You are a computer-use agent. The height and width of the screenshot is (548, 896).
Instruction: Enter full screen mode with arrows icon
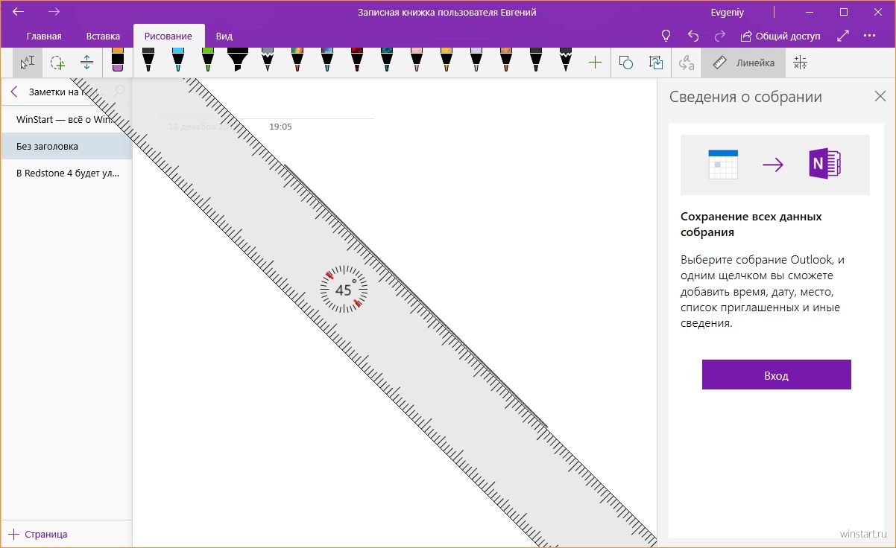pyautogui.click(x=843, y=36)
